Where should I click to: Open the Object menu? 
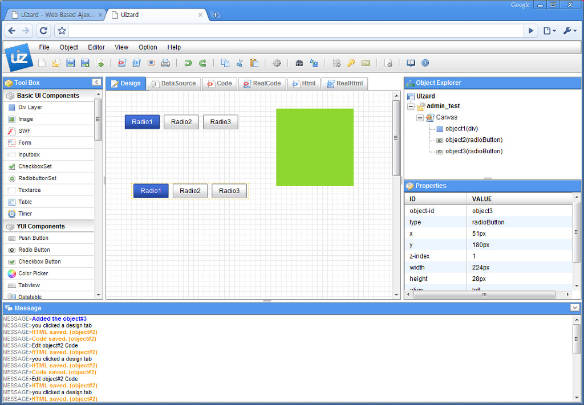[69, 47]
